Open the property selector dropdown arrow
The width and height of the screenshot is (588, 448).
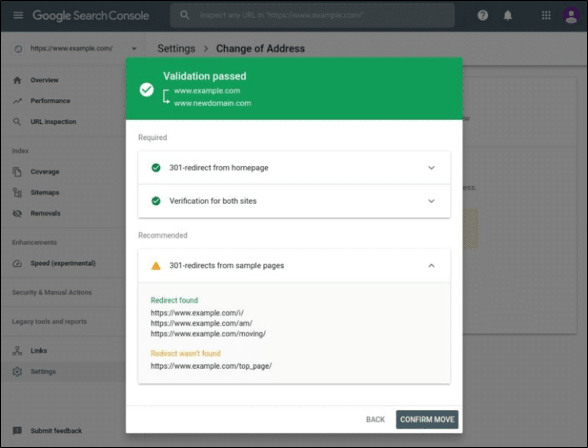135,49
